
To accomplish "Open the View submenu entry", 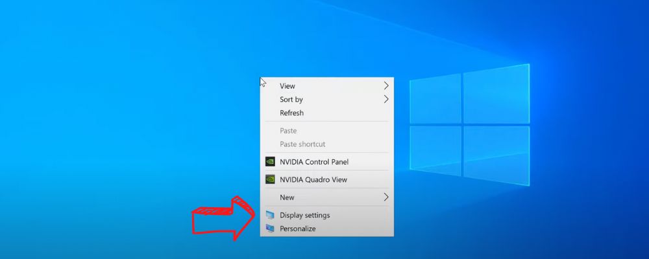I will coord(327,86).
